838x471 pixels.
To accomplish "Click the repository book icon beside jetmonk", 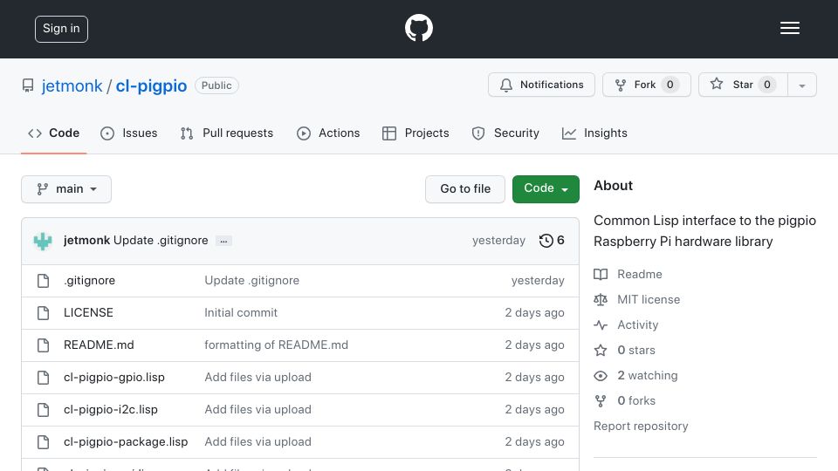I will [28, 85].
